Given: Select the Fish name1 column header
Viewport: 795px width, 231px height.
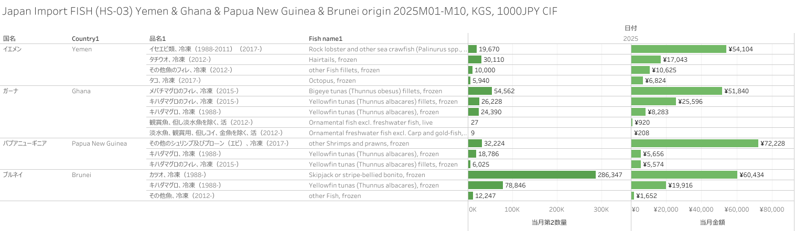Looking at the screenshot, I should (x=325, y=39).
